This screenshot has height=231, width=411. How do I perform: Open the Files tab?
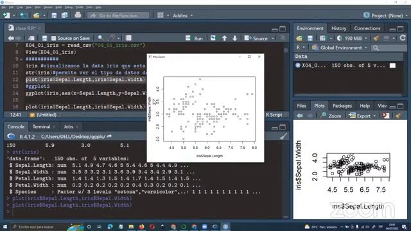(x=301, y=106)
